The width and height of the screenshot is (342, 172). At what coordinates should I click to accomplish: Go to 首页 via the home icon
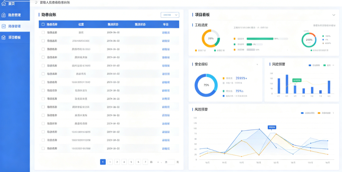(4, 4)
